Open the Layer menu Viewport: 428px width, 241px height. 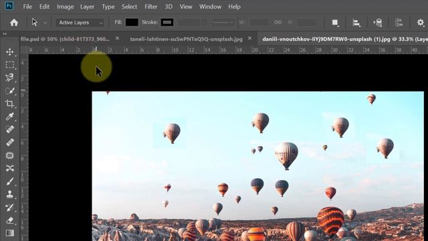(x=87, y=7)
